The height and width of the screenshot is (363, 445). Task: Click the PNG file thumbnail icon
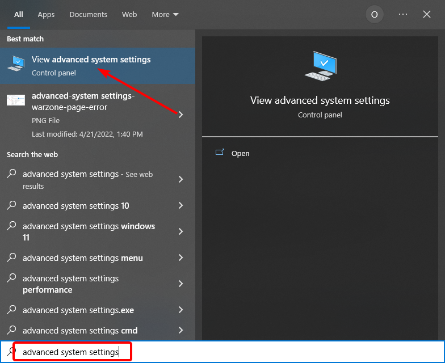point(16,100)
